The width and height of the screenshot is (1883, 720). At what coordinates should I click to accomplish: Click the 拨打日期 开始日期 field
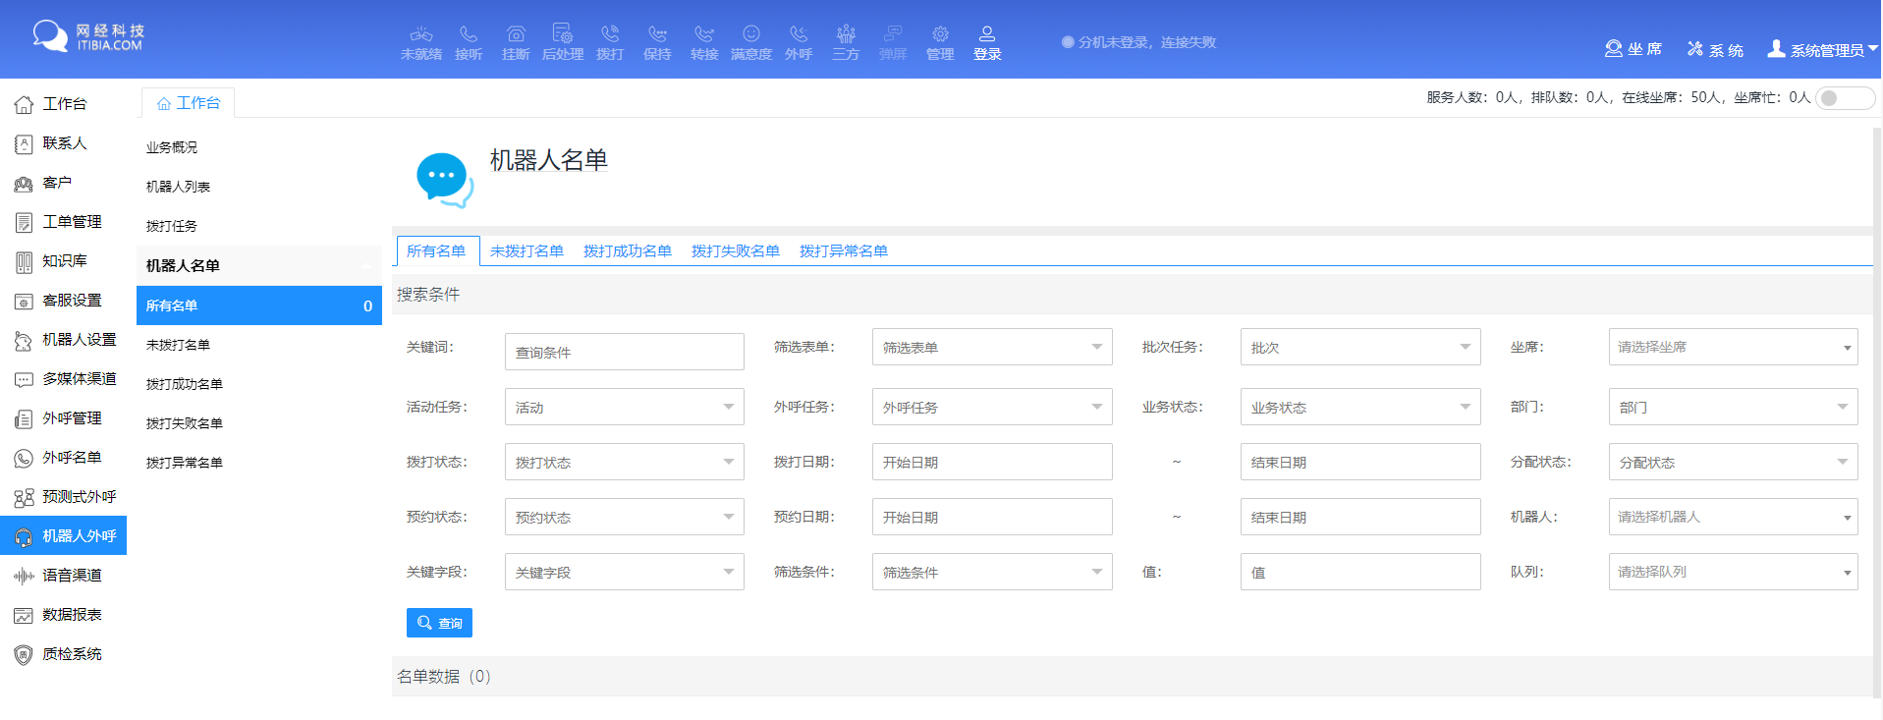tap(991, 462)
